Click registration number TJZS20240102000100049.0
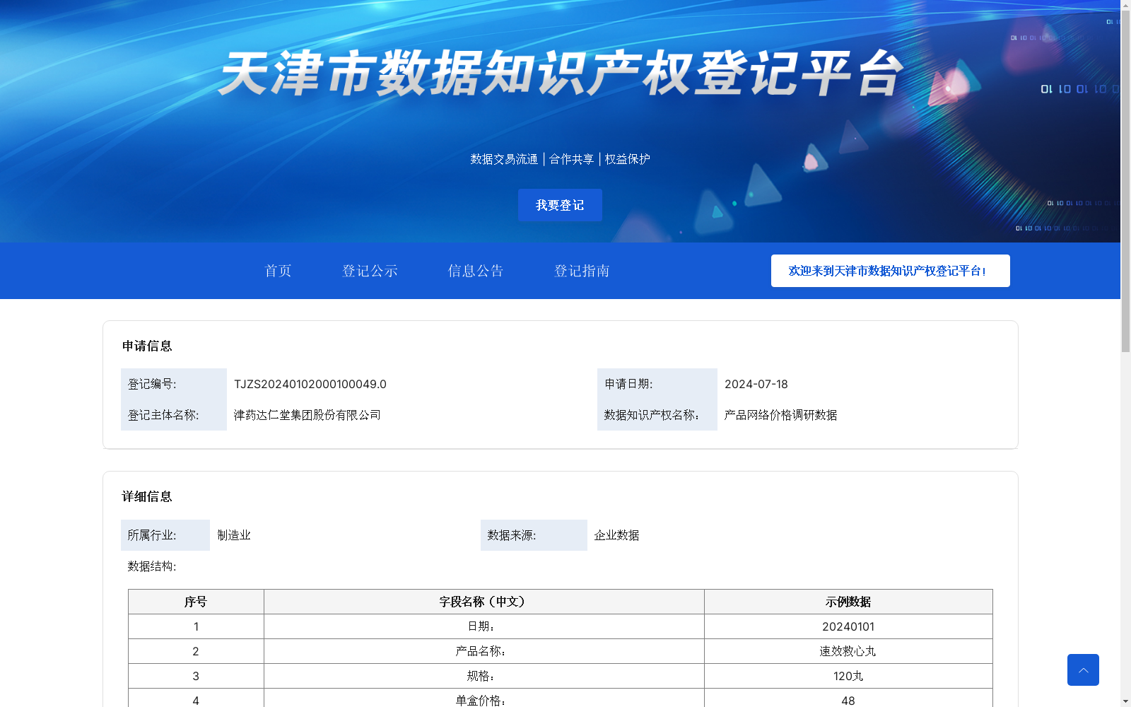 coord(310,384)
